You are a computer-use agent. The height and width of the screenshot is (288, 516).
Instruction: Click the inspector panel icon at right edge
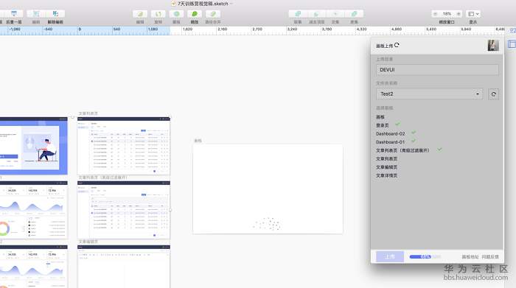(x=512, y=43)
